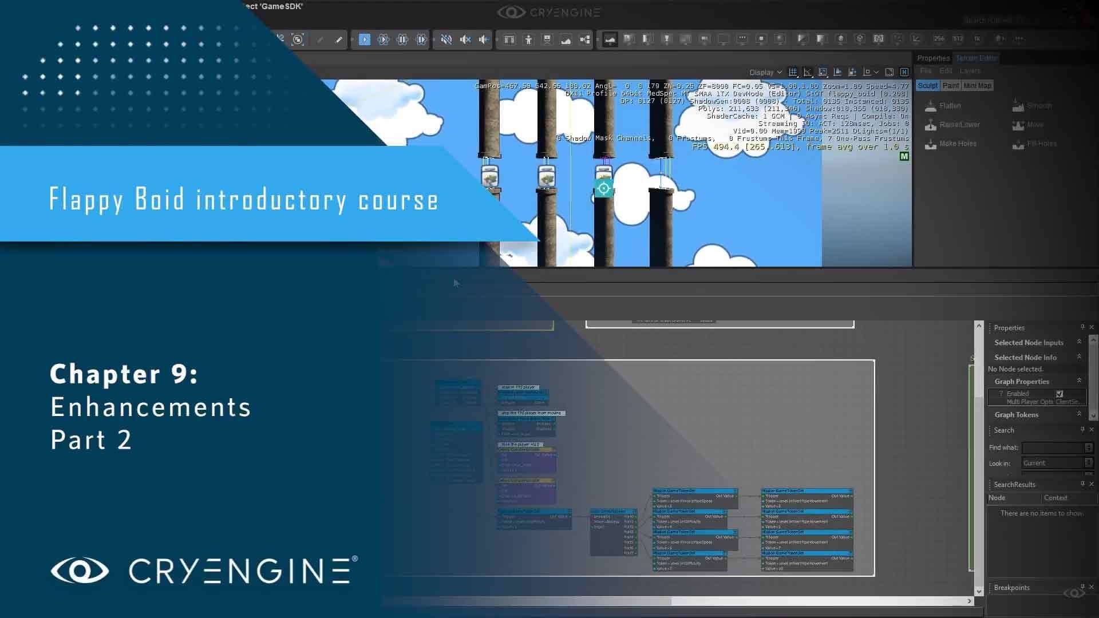
Task: Click the pencil edit tool icon
Action: tap(339, 39)
